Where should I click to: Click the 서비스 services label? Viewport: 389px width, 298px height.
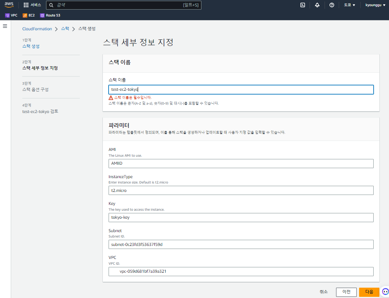tap(36, 5)
